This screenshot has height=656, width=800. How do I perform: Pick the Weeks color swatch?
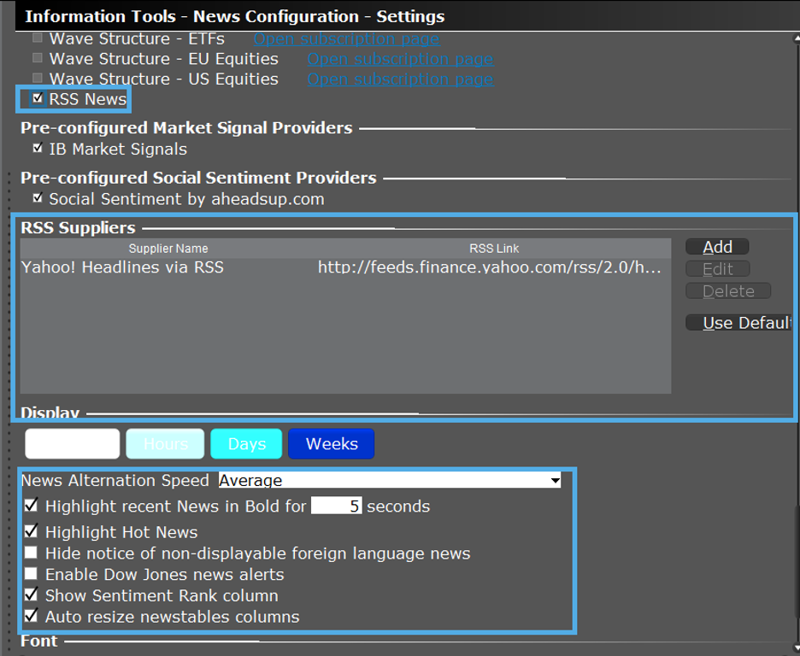(331, 444)
